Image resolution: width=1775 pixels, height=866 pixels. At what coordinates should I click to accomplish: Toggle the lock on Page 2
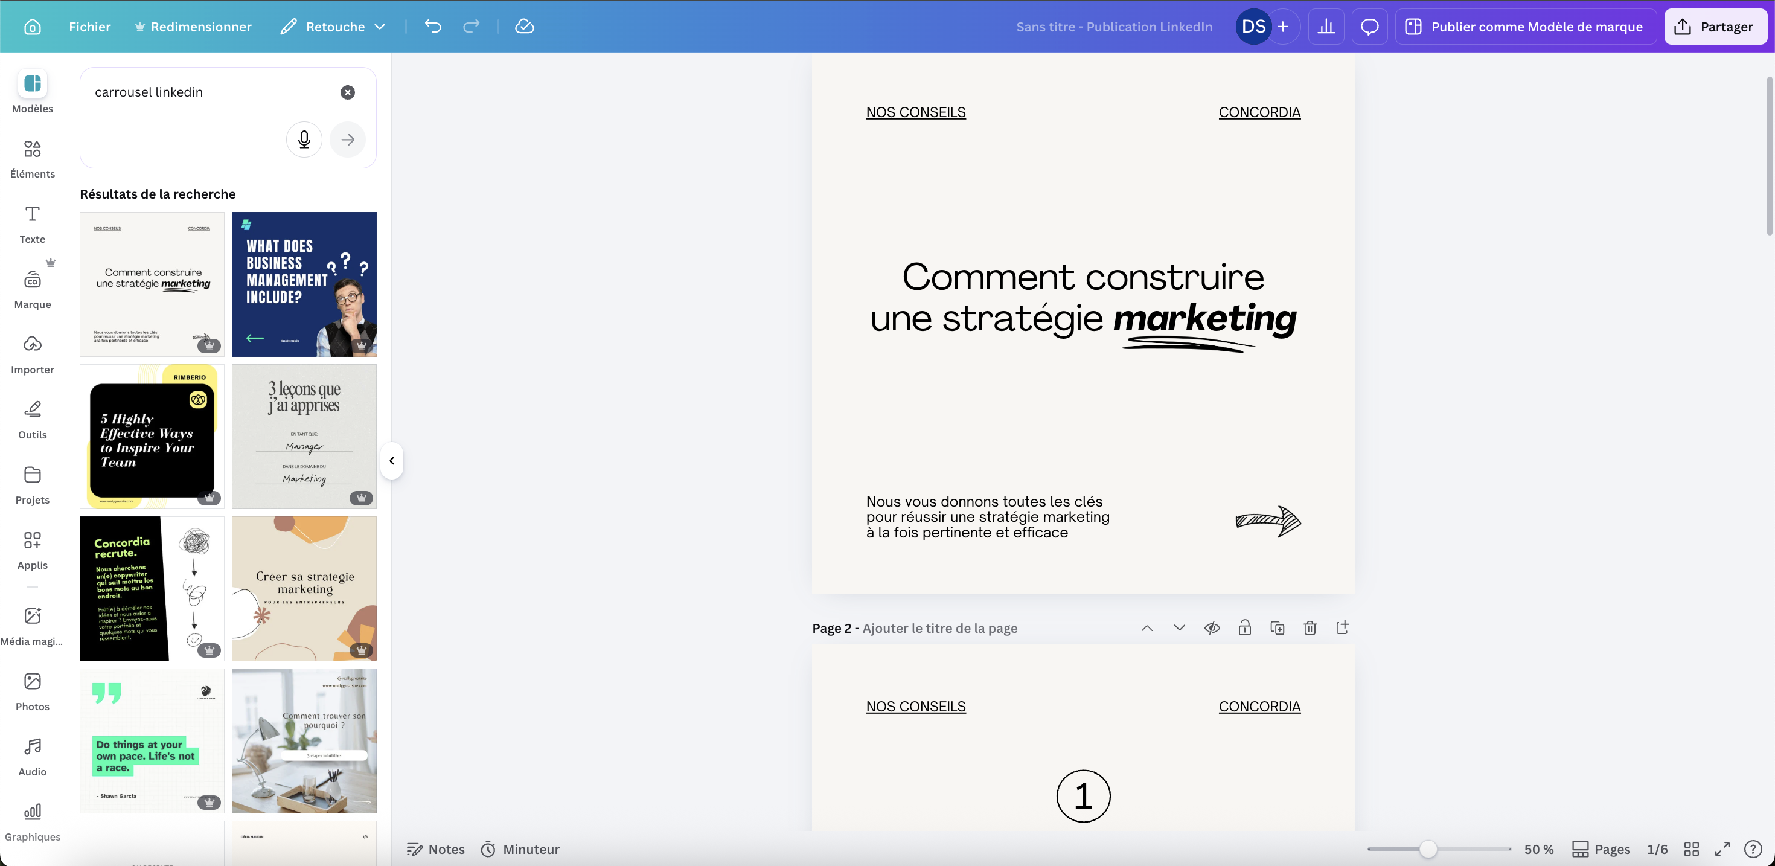[x=1244, y=627]
